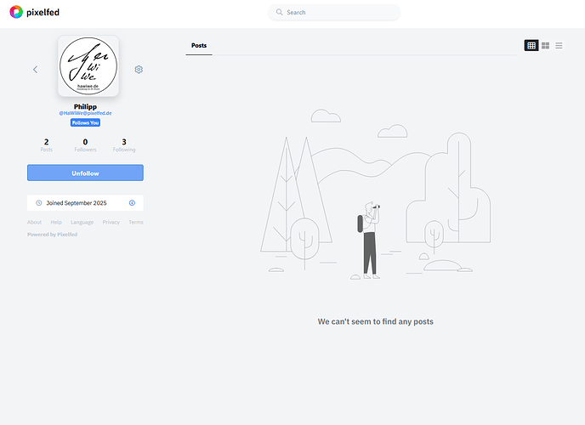Screen dimensions: 585x425
Task: Open profile options via the gear icon
Action: click(139, 70)
